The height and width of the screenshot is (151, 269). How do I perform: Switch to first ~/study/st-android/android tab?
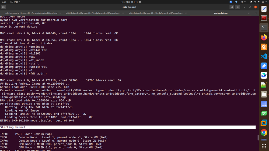pos(31,13)
